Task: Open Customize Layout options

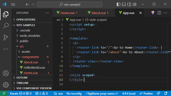Action: click(x=135, y=4)
